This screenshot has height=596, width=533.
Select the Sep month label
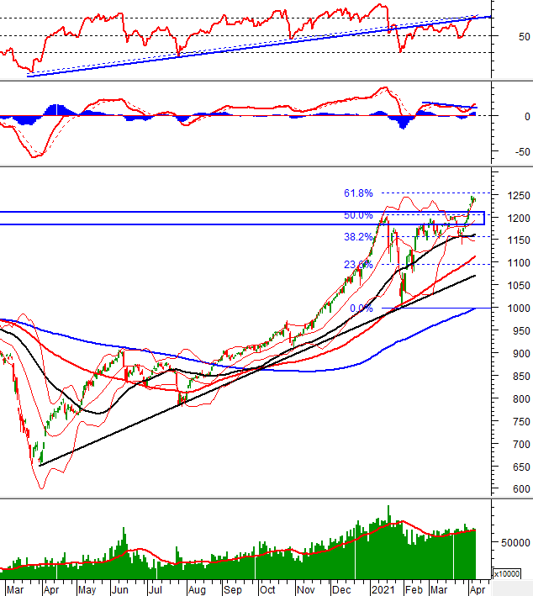232,590
